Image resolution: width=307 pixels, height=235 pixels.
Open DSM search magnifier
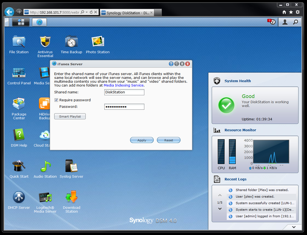tap(295, 22)
